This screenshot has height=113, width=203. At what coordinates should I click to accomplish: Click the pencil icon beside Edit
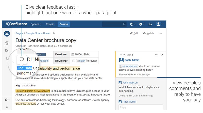131,33
